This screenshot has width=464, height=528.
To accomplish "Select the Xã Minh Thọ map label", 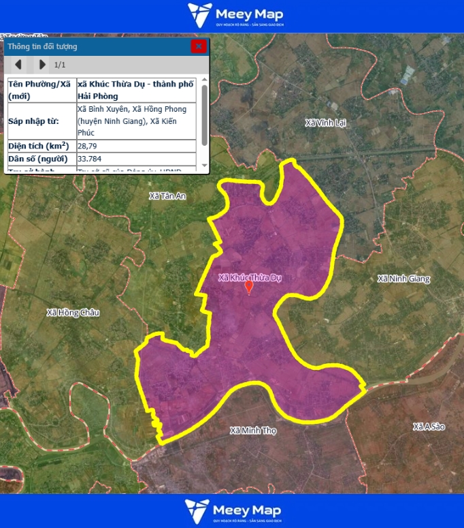I will pos(253,431).
